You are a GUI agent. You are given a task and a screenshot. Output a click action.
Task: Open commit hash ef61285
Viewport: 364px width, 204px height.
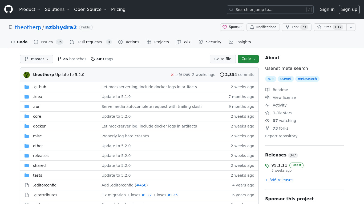click(183, 75)
